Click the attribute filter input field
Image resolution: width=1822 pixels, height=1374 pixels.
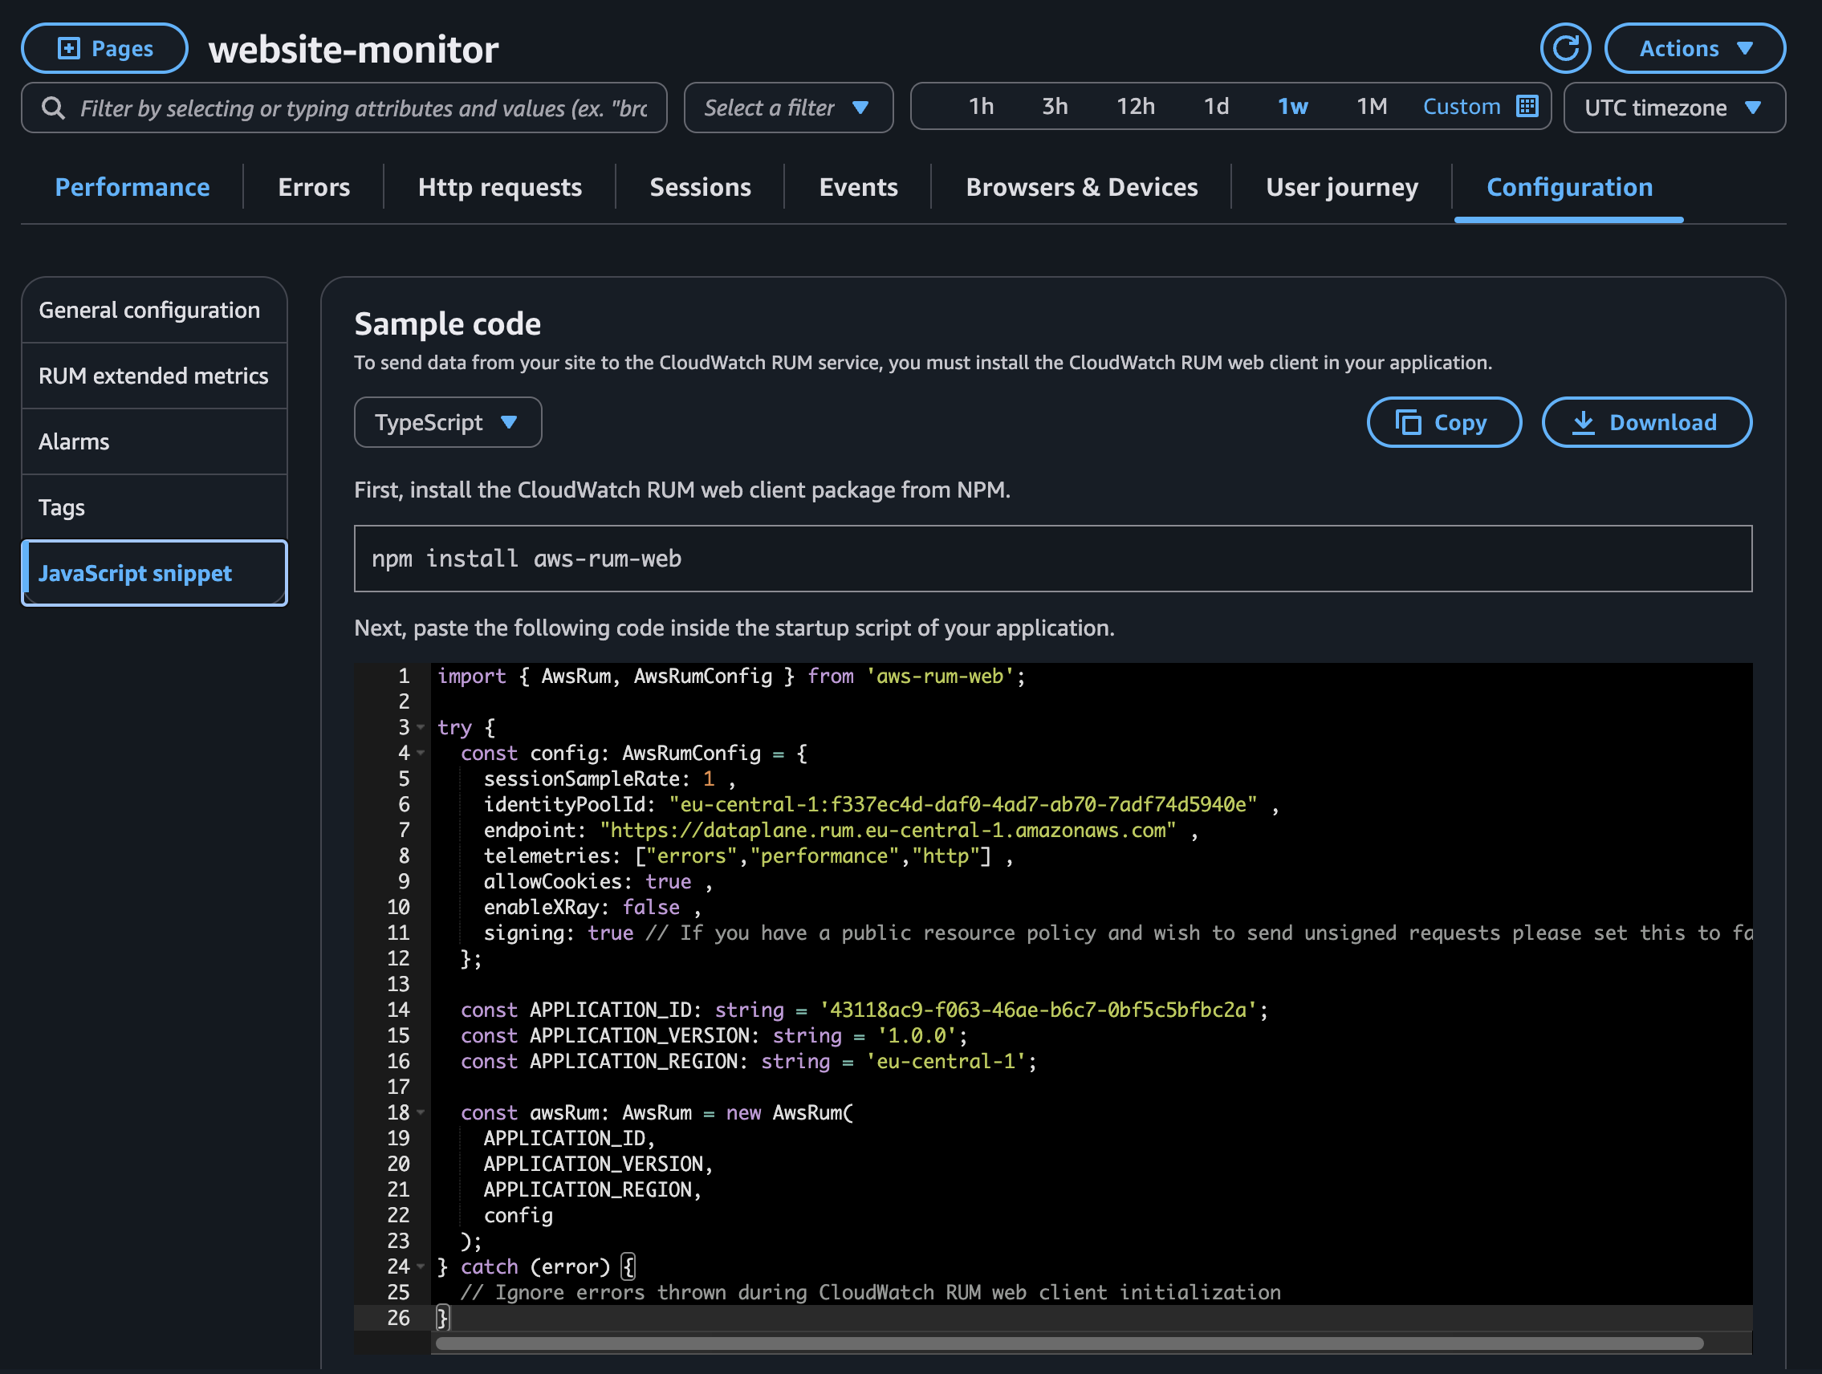[x=346, y=107]
